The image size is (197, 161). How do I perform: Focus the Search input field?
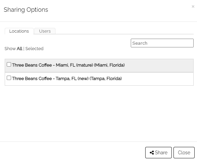click(x=162, y=43)
